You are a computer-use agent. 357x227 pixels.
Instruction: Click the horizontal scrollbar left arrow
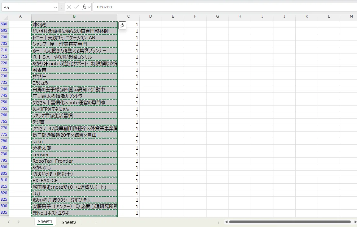point(226,222)
